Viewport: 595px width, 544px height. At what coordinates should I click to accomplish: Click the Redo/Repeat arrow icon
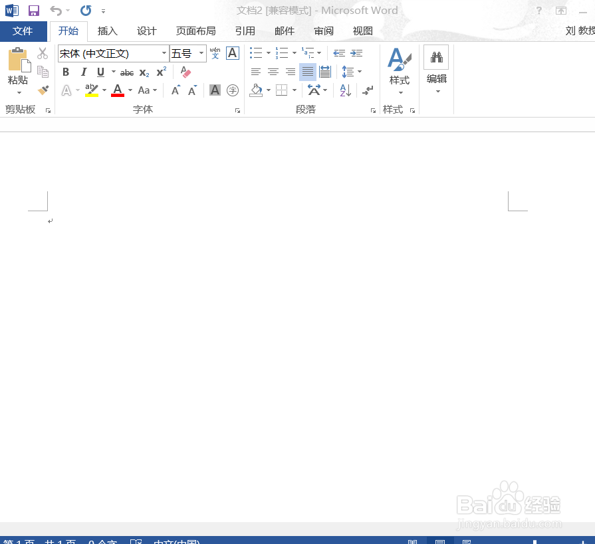point(86,11)
